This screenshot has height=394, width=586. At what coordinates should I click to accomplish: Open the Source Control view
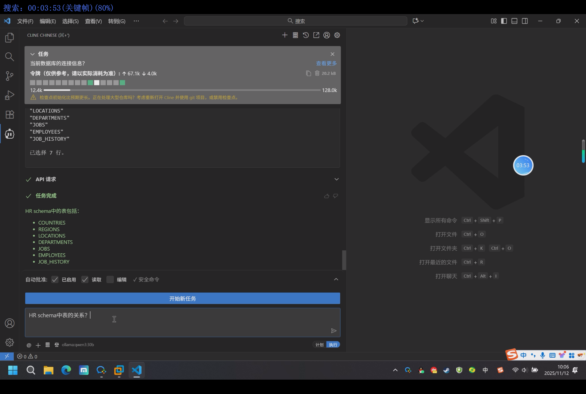(9, 76)
